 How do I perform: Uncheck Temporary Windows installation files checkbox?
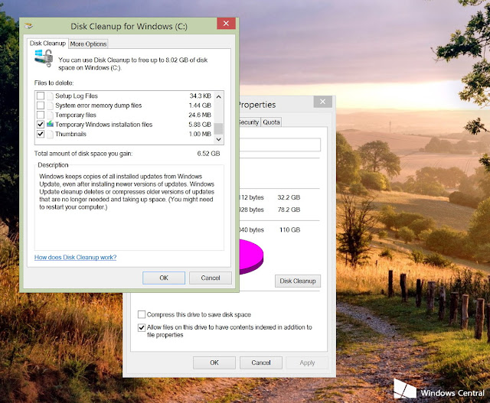(x=41, y=124)
